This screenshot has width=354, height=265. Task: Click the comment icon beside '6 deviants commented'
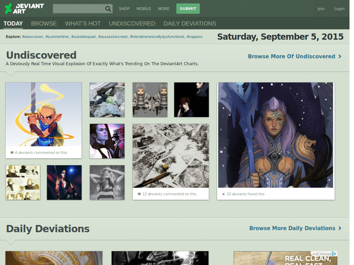tap(12, 153)
